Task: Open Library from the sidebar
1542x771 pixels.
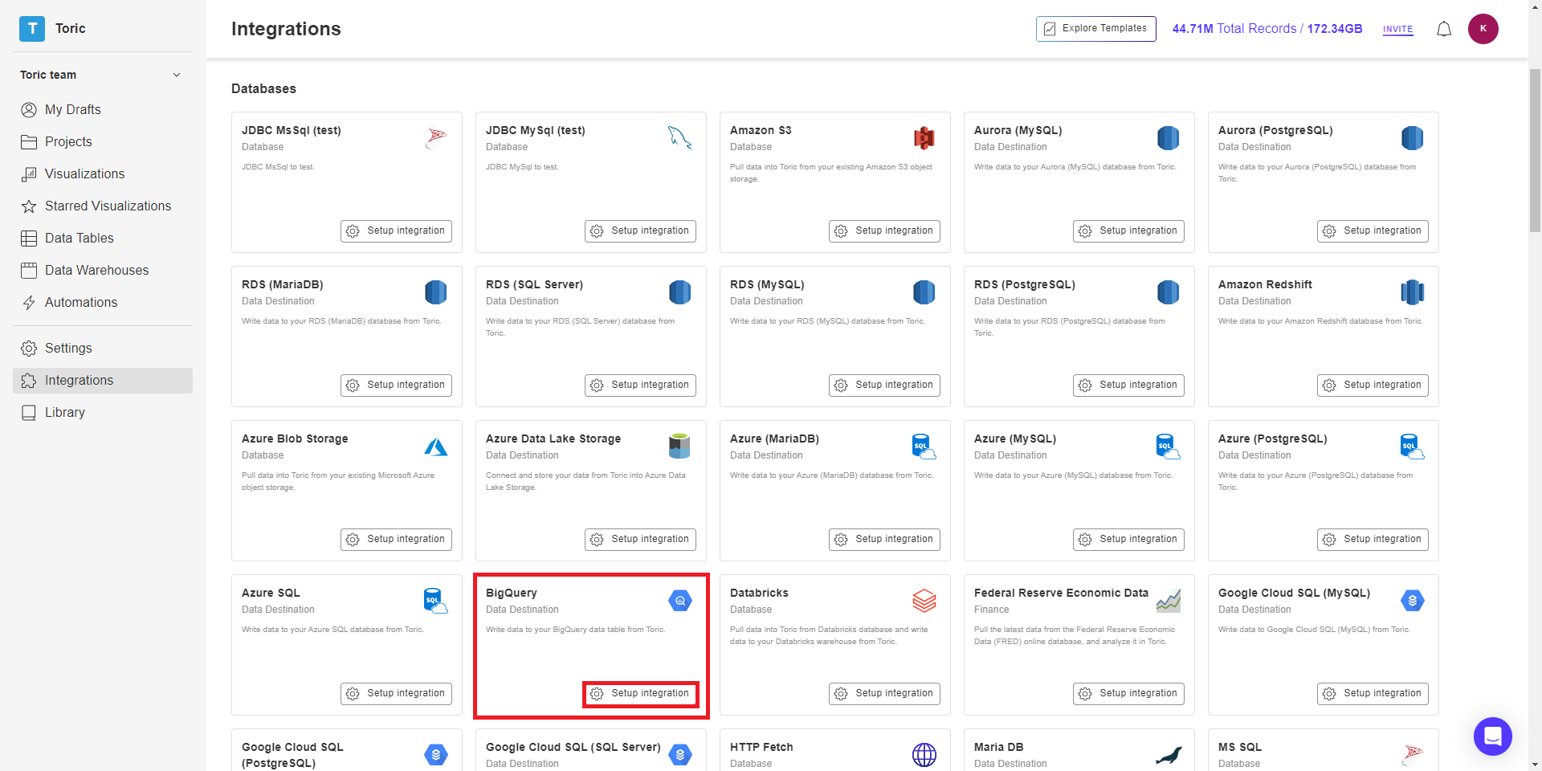Action: point(64,412)
